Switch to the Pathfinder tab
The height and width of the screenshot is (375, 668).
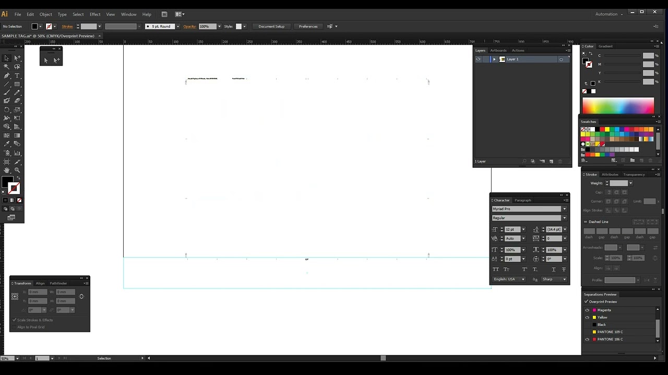58,283
